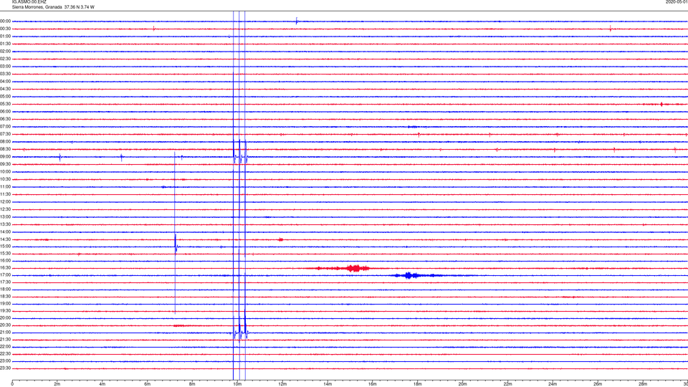This screenshot has width=688, height=387.
Task: Select the 19:00 trace time label
Action: point(6,304)
